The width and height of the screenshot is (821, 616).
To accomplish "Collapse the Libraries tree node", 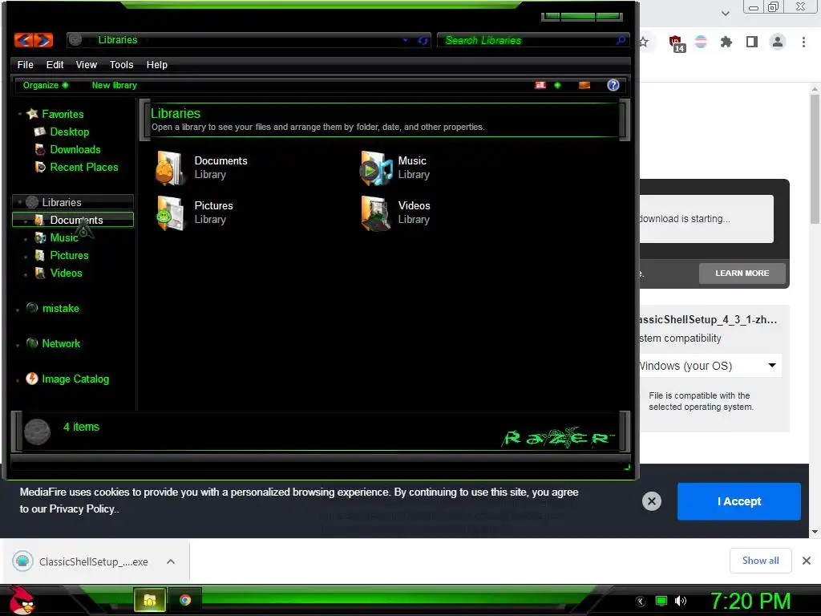I will coord(20,202).
